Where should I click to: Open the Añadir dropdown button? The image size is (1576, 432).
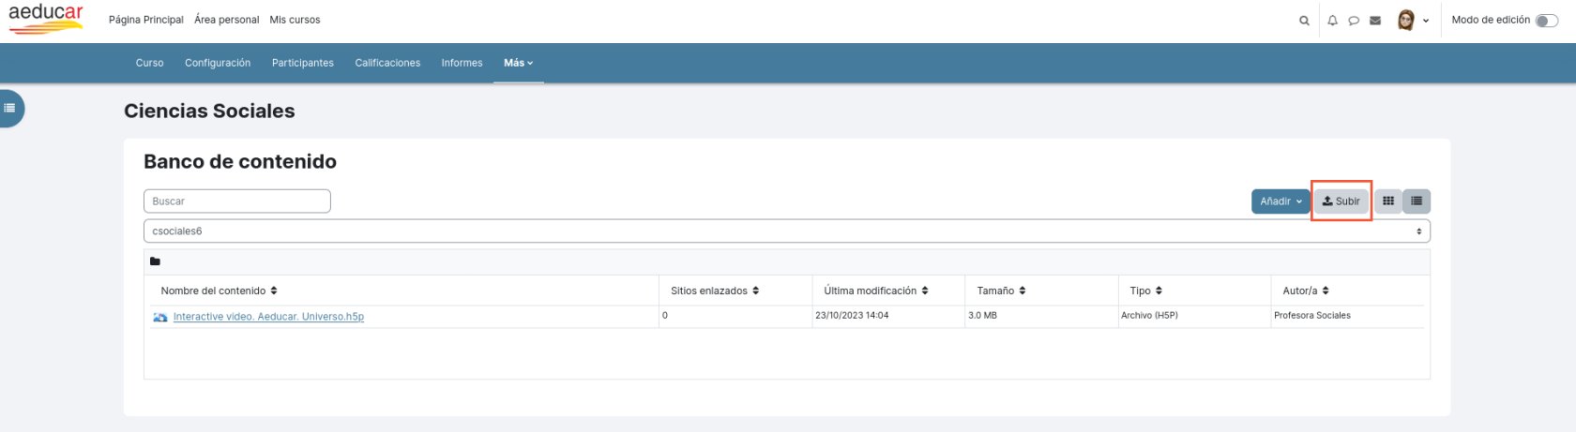pos(1280,201)
